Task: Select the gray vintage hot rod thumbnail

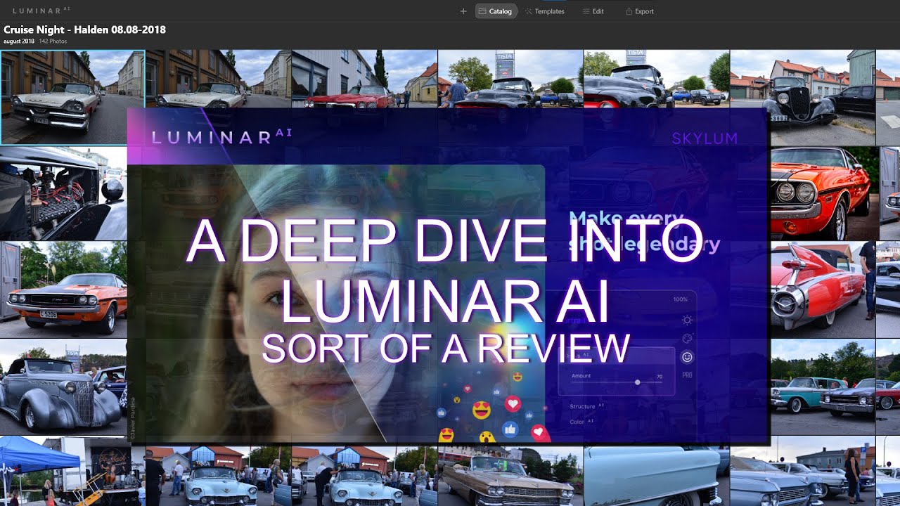Action: click(x=63, y=387)
